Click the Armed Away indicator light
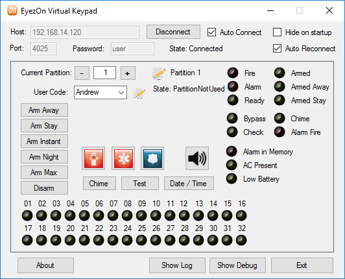The width and height of the screenshot is (345, 279). point(280,86)
